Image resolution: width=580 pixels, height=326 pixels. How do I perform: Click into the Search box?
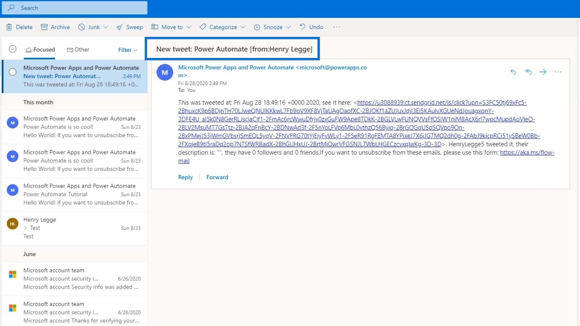pos(75,8)
